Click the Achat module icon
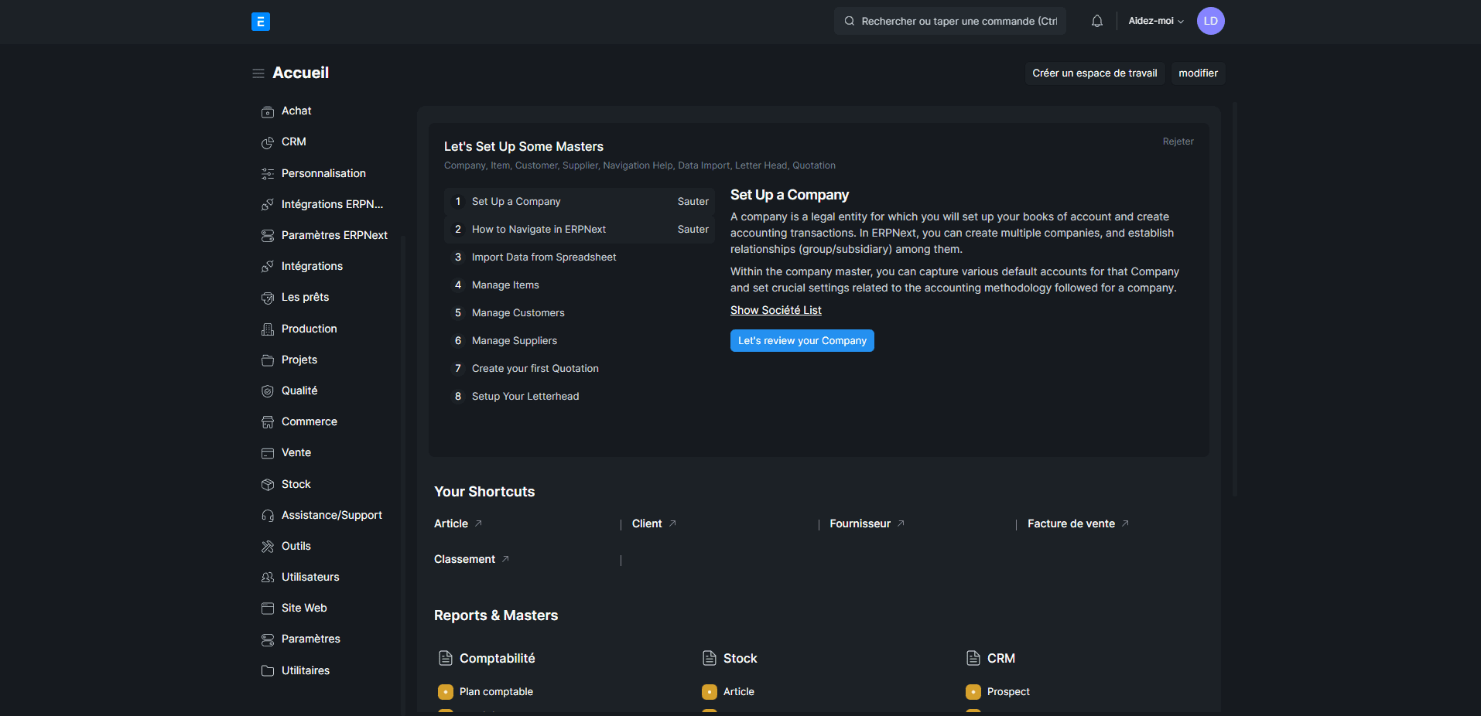1481x716 pixels. click(x=268, y=112)
